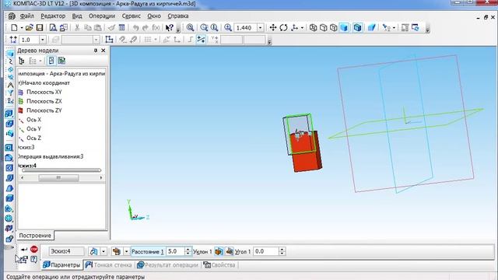Screen dimensions: 498x280
Task: Open the Сервис menu
Action: (132, 16)
